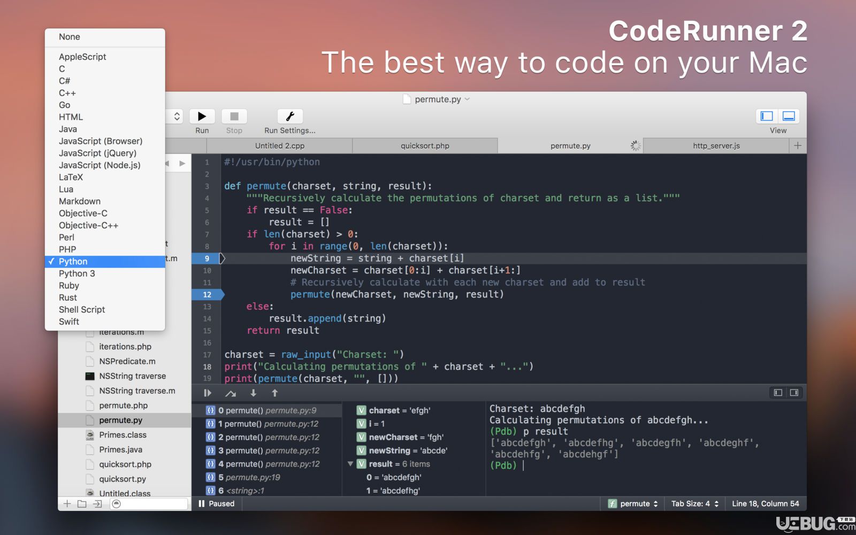Open the language selector stepper in toolbar
The width and height of the screenshot is (856, 535).
click(177, 116)
